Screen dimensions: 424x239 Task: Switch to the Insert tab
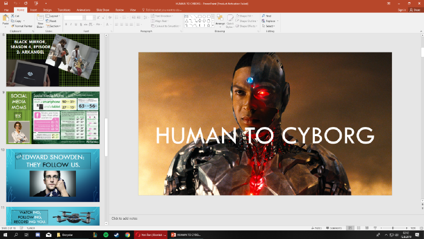click(34, 10)
